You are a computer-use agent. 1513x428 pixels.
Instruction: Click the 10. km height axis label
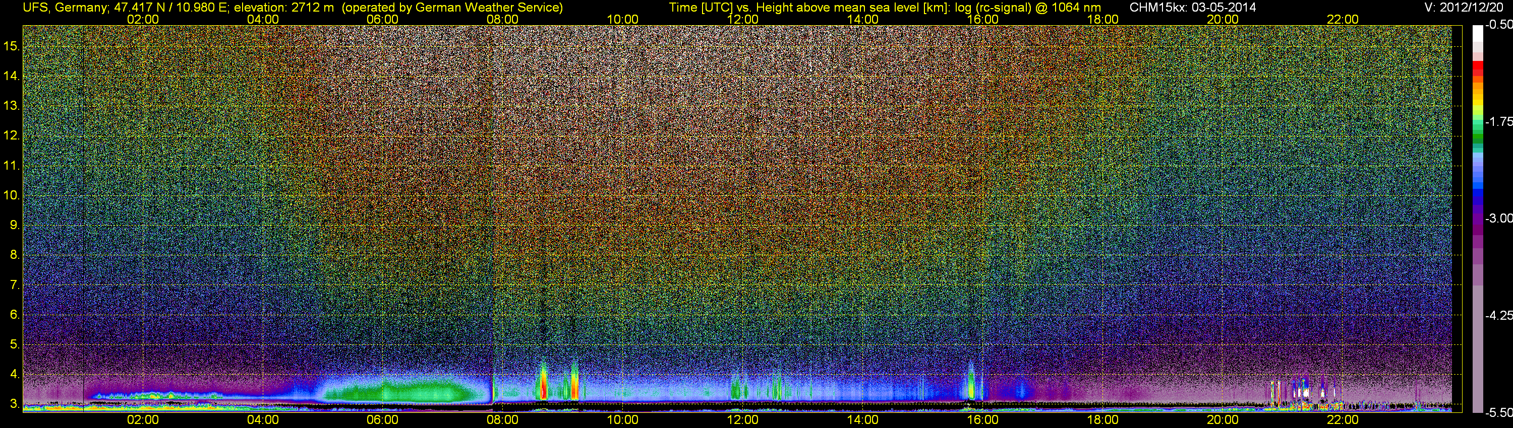coord(12,195)
